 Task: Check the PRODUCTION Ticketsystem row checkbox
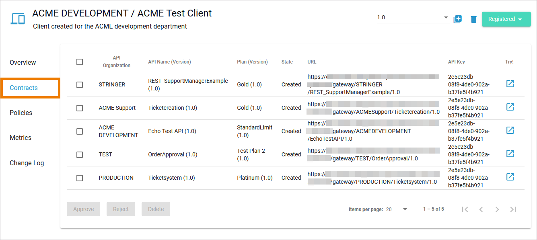point(79,178)
